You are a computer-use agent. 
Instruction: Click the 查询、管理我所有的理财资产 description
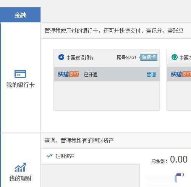click(x=79, y=140)
